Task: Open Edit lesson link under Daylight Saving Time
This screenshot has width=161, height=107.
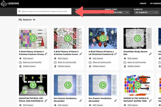Action: tap(133, 105)
